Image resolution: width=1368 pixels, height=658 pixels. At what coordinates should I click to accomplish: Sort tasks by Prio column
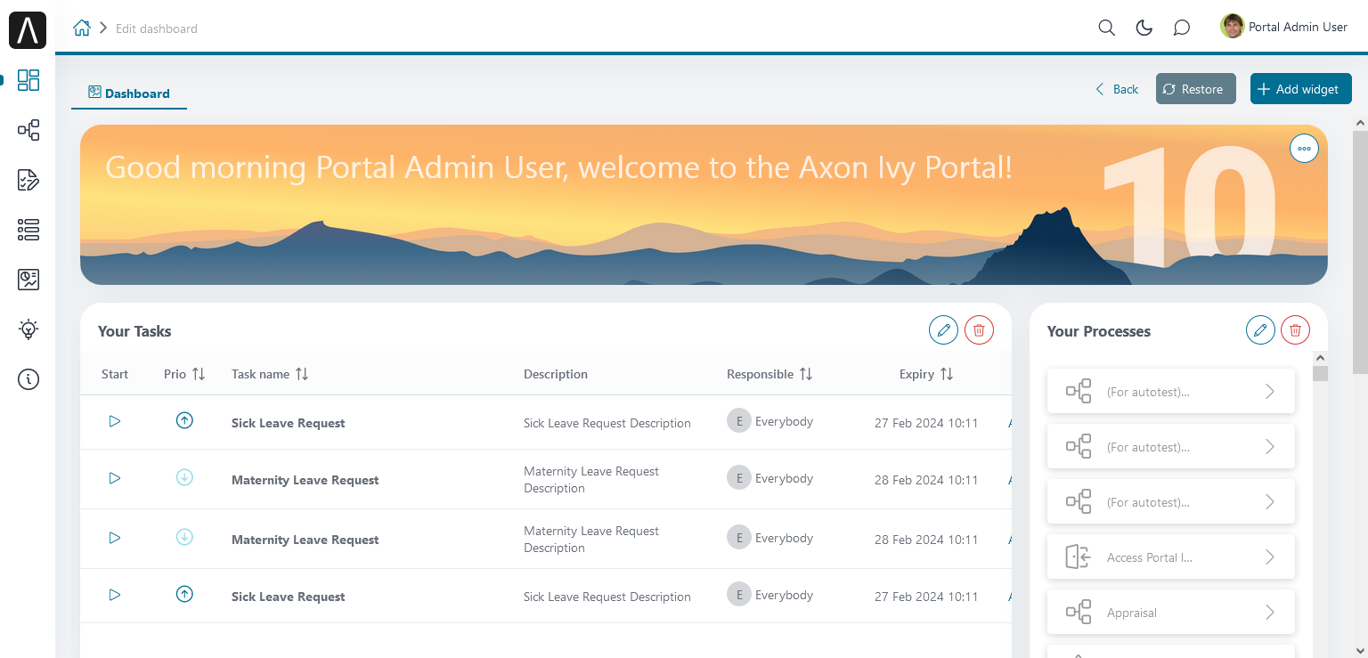click(199, 374)
